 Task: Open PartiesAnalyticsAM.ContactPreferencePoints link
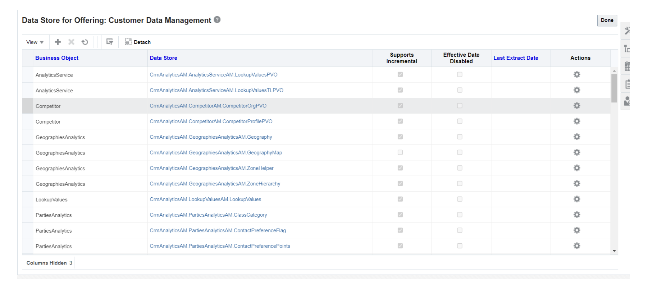(x=220, y=246)
